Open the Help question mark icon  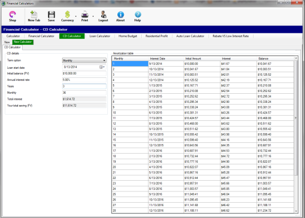[137, 16]
